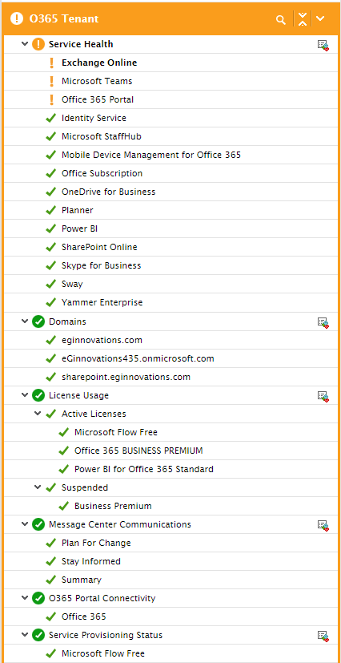Select eGinnovations435.onmicrosoft.com domain

[138, 358]
